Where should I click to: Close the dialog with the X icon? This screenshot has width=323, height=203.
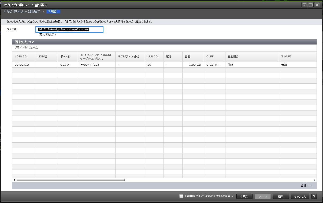click(x=317, y=5)
